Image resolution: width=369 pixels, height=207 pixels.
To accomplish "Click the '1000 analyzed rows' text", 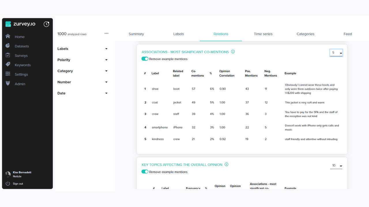I will point(72,34).
